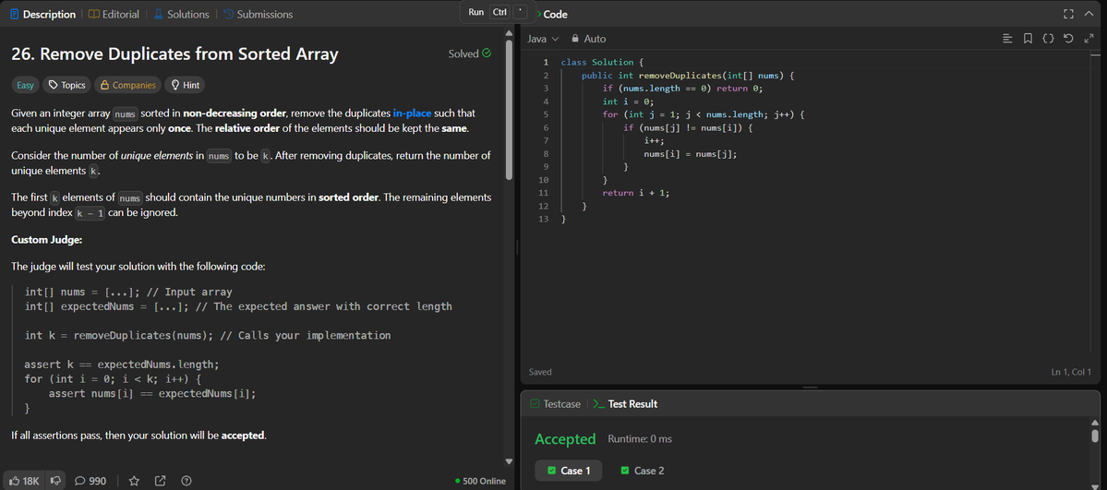Image resolution: width=1107 pixels, height=490 pixels.
Task: Click the problem title heading
Action: [175, 54]
